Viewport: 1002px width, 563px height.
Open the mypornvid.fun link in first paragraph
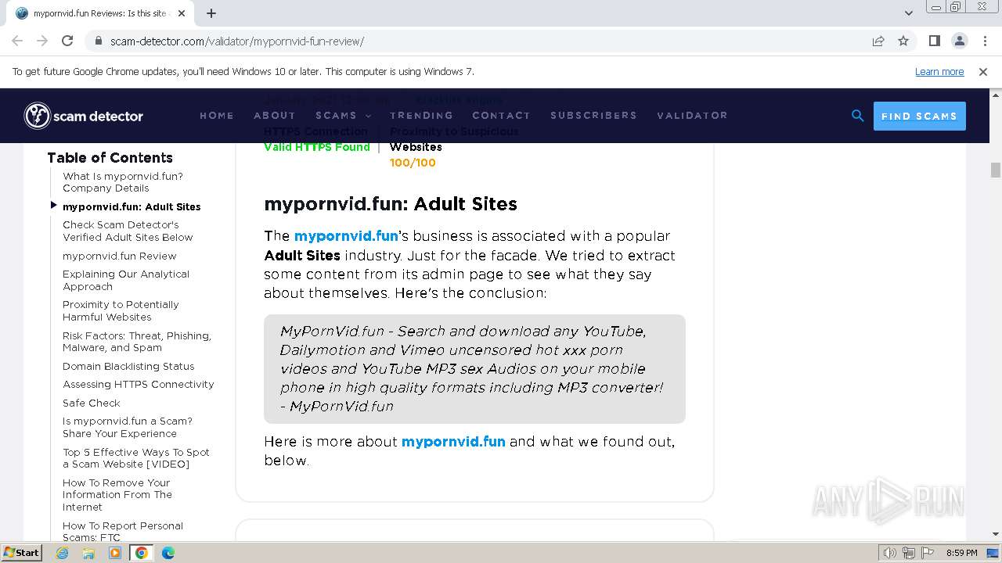(346, 235)
